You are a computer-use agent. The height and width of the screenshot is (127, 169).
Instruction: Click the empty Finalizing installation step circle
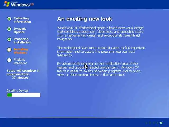click(x=9, y=60)
